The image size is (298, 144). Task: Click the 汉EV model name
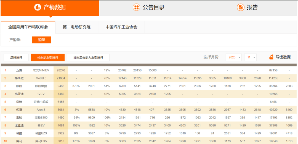click(41, 94)
